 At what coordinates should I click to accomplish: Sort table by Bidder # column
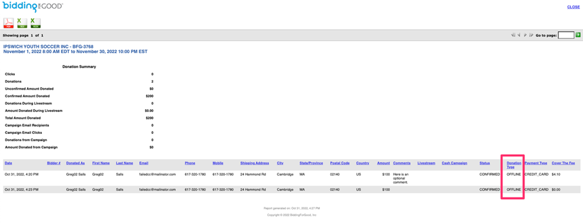point(54,163)
